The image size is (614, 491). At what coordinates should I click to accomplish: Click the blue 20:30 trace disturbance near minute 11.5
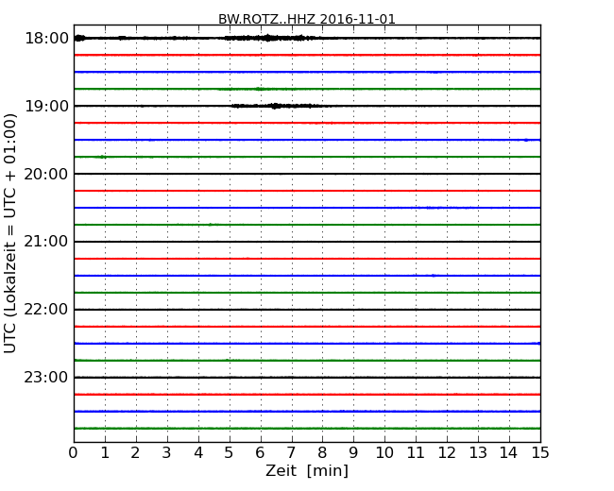click(x=433, y=208)
